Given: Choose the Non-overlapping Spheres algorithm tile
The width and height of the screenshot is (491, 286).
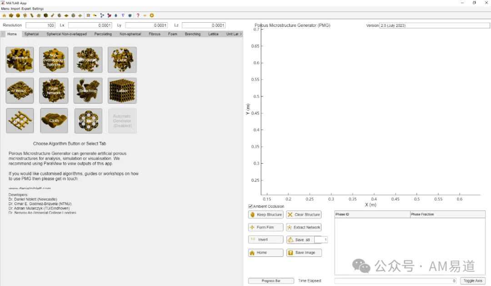Looking at the screenshot, I should [54, 60].
